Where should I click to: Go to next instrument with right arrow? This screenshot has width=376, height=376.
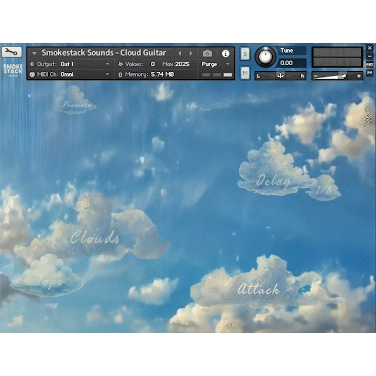(191, 53)
